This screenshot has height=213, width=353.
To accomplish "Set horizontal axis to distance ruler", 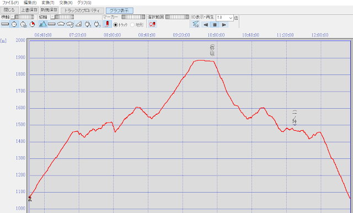I will 5,24.
